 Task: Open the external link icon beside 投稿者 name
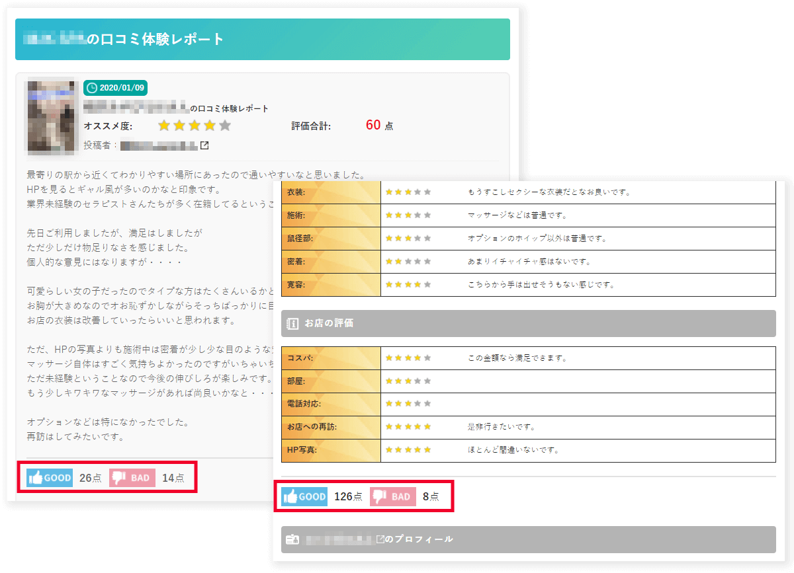pyautogui.click(x=204, y=145)
